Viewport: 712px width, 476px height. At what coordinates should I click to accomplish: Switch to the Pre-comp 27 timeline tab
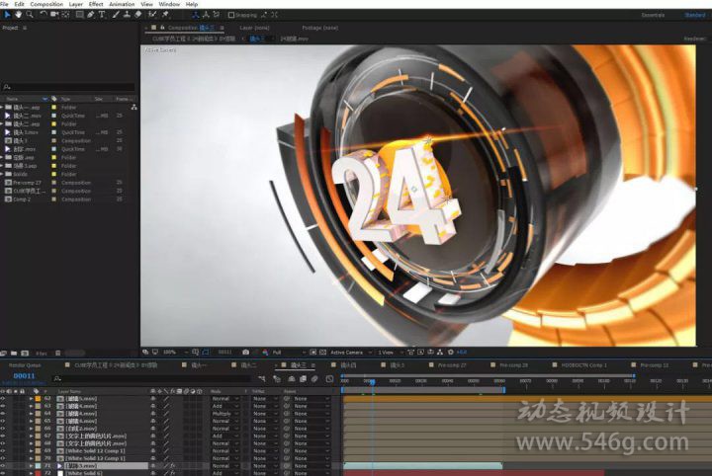click(452, 365)
